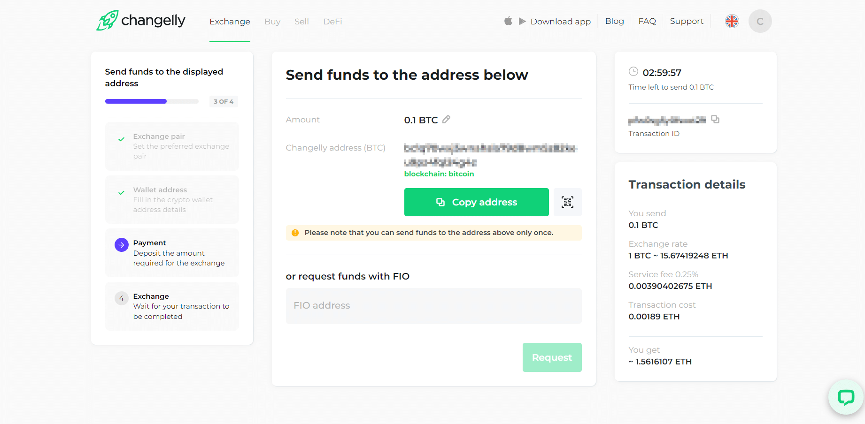
Task: Click the Apple App Store icon
Action: click(x=508, y=21)
